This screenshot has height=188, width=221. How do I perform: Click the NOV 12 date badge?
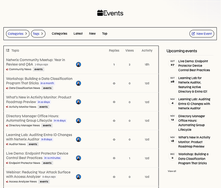(172, 118)
